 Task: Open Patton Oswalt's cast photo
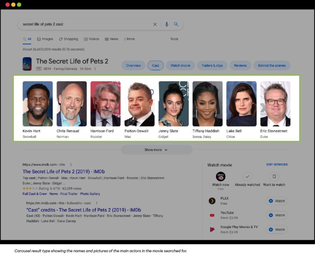[x=139, y=104]
